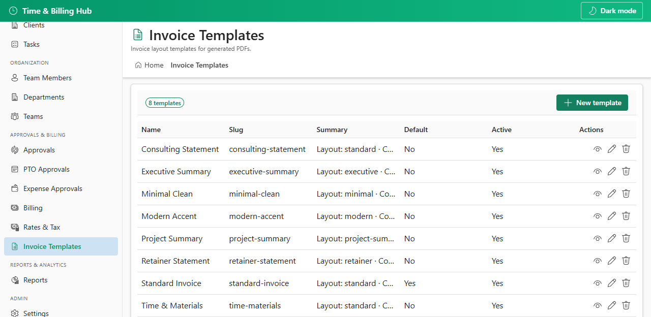Open Settings in the sidebar
The image size is (651, 317).
(61, 312)
